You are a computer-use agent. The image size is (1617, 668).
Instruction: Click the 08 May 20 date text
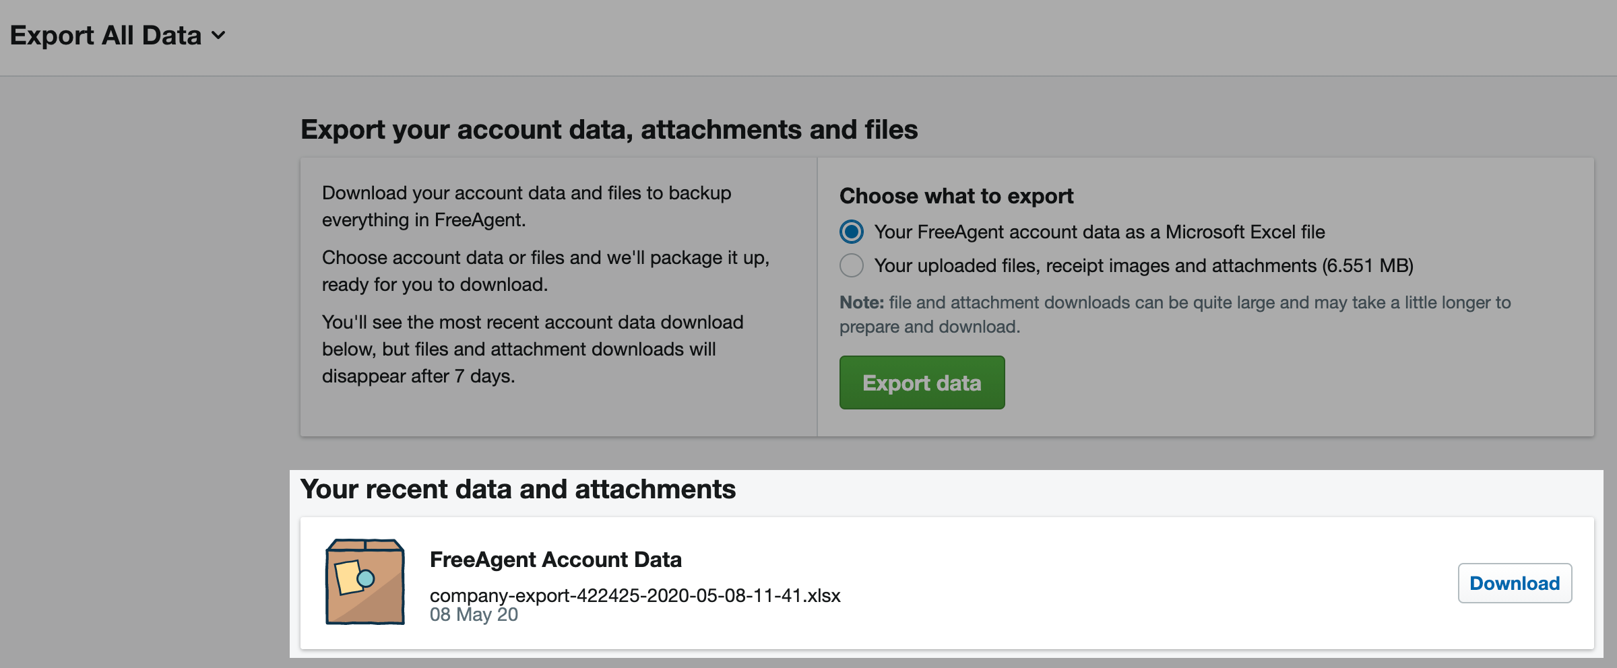(474, 614)
